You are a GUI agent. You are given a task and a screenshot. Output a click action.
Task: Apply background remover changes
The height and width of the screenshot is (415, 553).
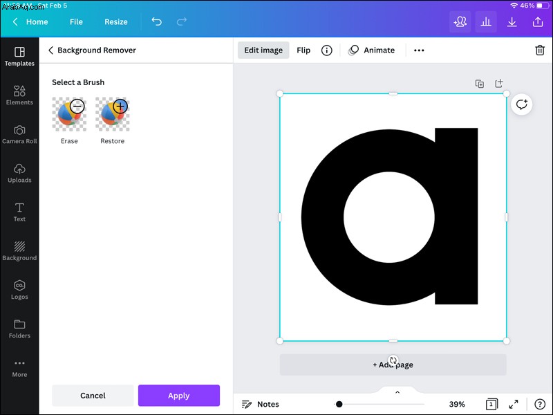coord(179,395)
